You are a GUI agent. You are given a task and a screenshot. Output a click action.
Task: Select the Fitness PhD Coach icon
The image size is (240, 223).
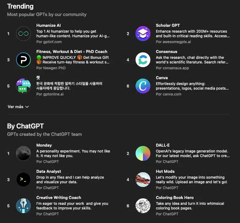[x=23, y=60]
